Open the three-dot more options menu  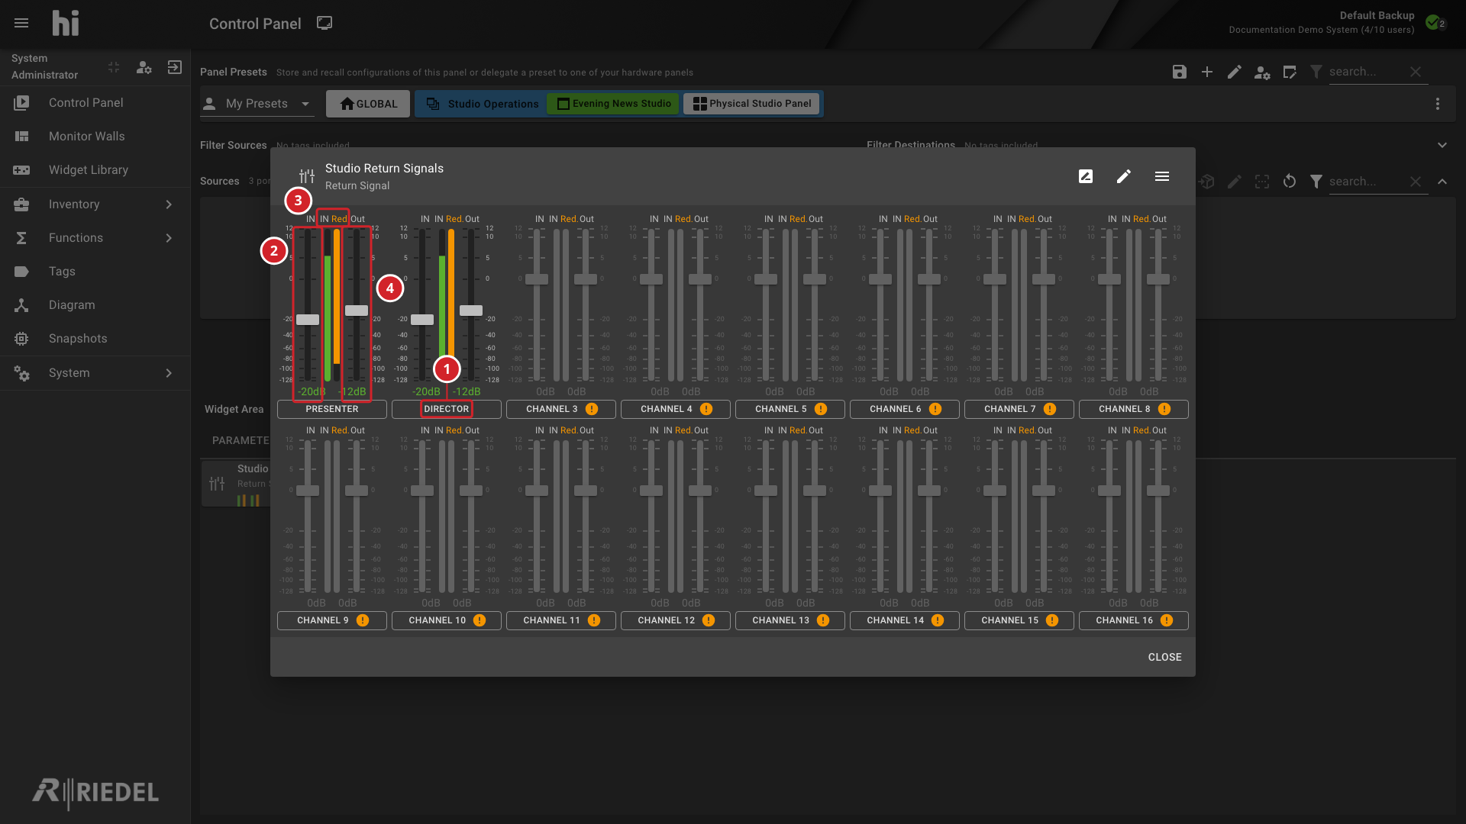(x=1438, y=104)
